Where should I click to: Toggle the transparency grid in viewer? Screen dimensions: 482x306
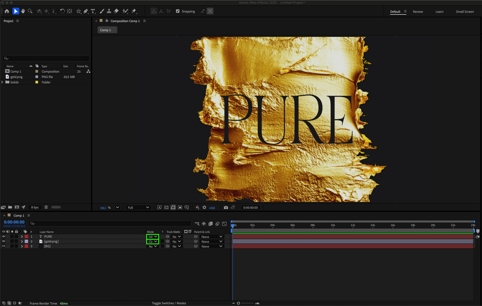tap(166, 208)
